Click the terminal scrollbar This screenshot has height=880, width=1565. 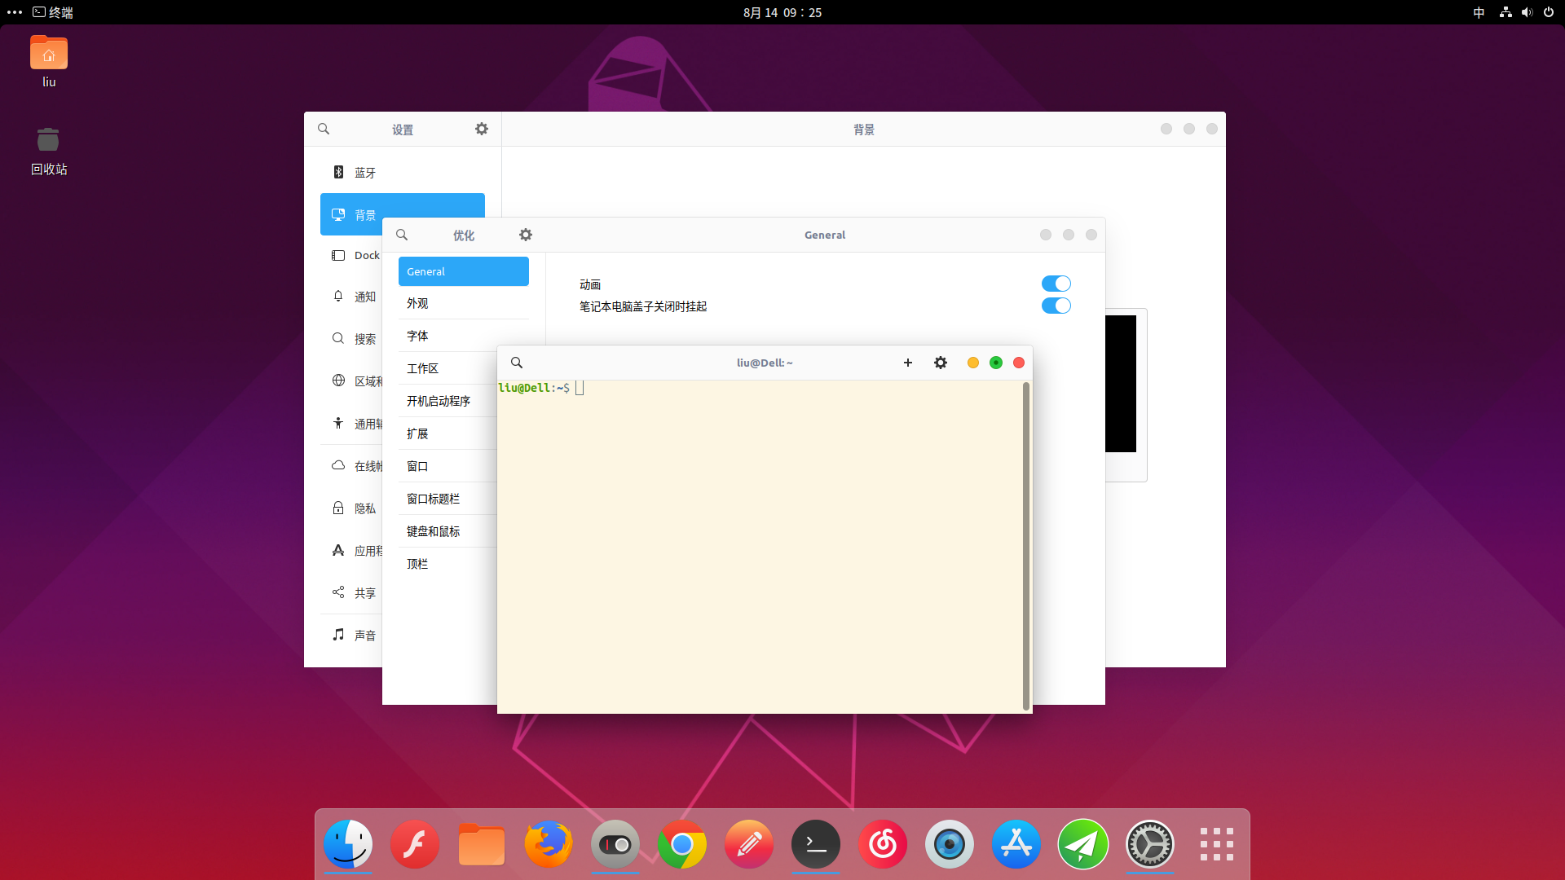point(1025,546)
